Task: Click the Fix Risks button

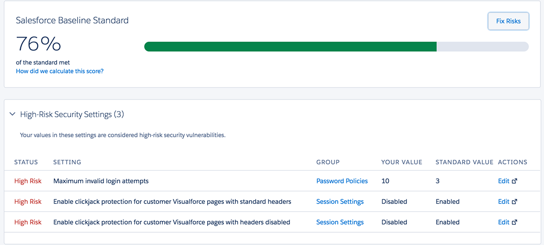Action: click(x=508, y=21)
